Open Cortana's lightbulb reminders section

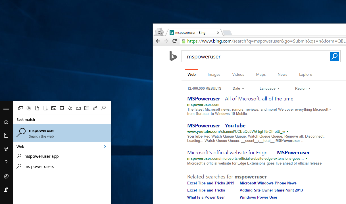click(6, 149)
